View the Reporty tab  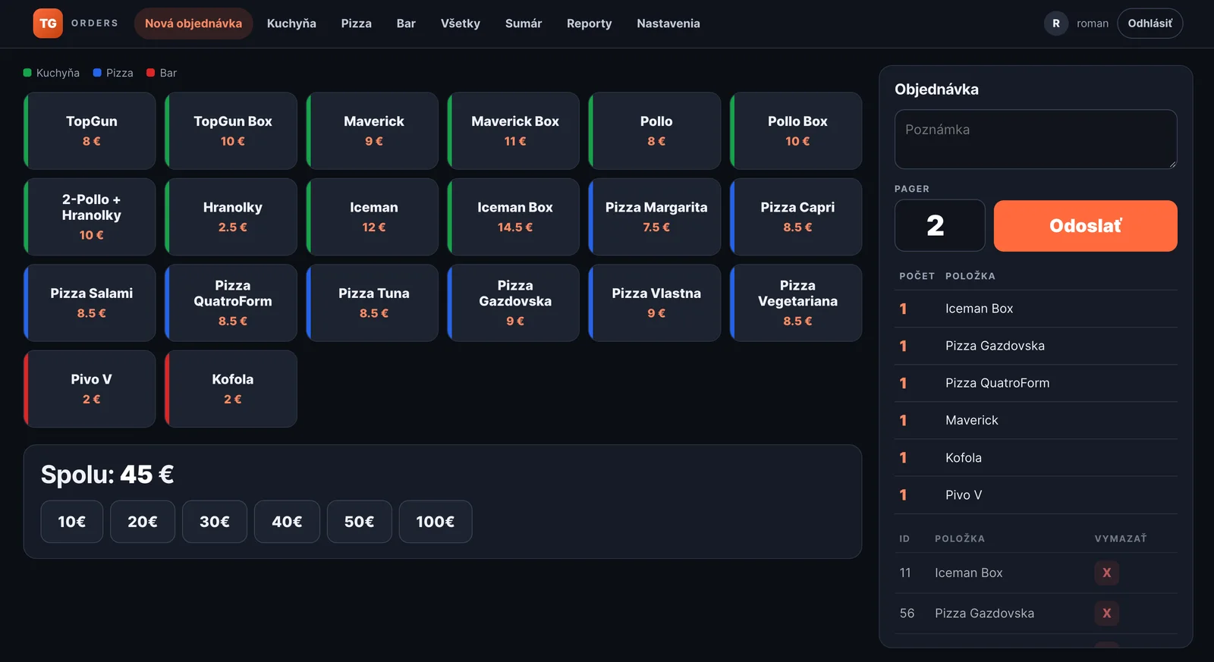(589, 24)
